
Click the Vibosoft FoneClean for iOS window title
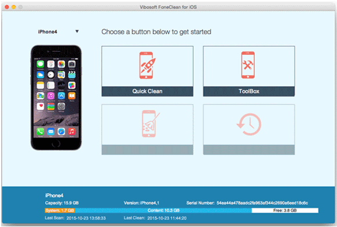click(x=169, y=7)
